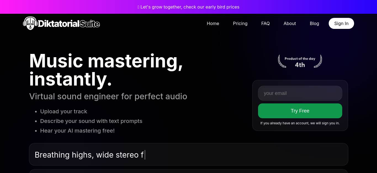Viewport: 377px width, 173px height.
Task: Click the Virtual sound engineer subtitle
Action: [x=108, y=96]
